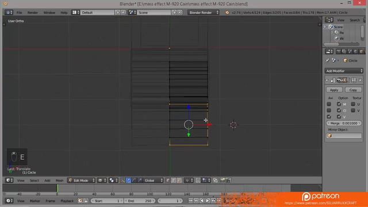
Task: Enable the Textures U checkbox
Action: [353, 104]
